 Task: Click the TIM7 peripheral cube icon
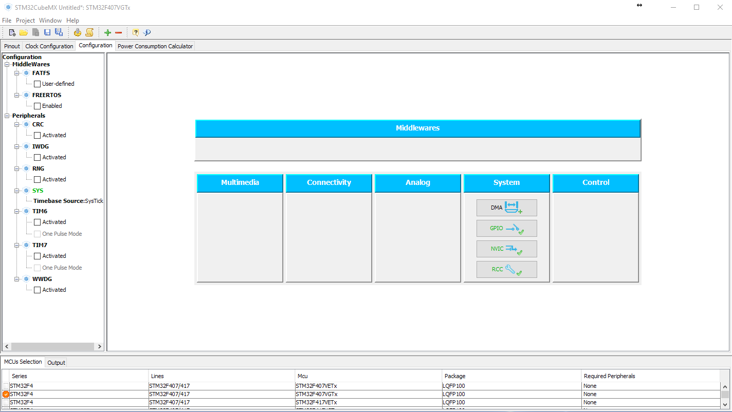tap(26, 245)
